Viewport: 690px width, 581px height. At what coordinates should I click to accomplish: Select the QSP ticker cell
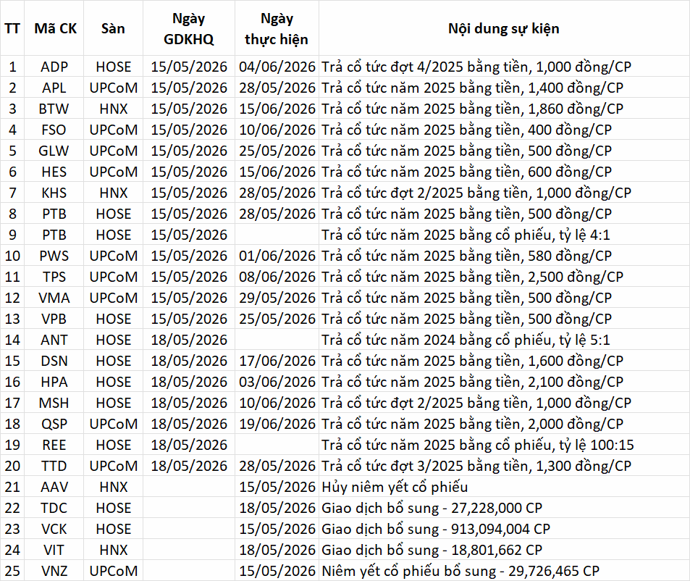coord(54,424)
